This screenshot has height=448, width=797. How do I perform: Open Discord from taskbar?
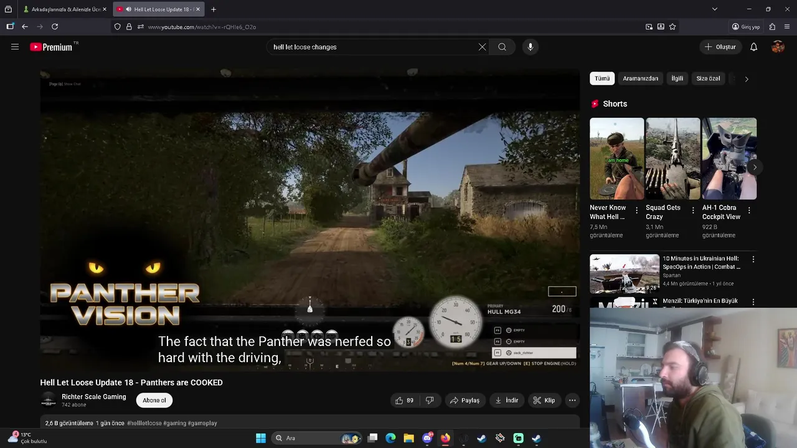(x=427, y=438)
